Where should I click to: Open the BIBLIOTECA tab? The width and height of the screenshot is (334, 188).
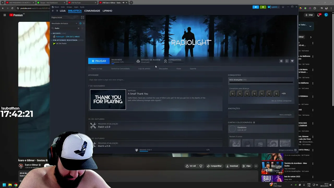75,11
